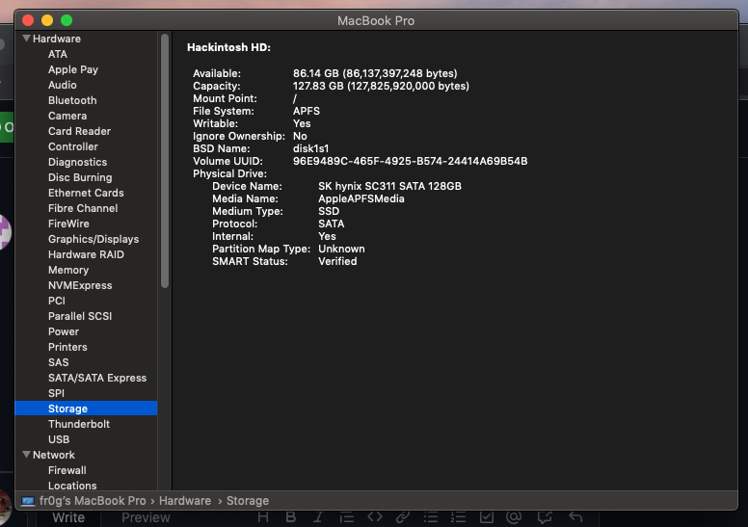
Task: Collapse the Network section triangle
Action: pyautogui.click(x=27, y=455)
